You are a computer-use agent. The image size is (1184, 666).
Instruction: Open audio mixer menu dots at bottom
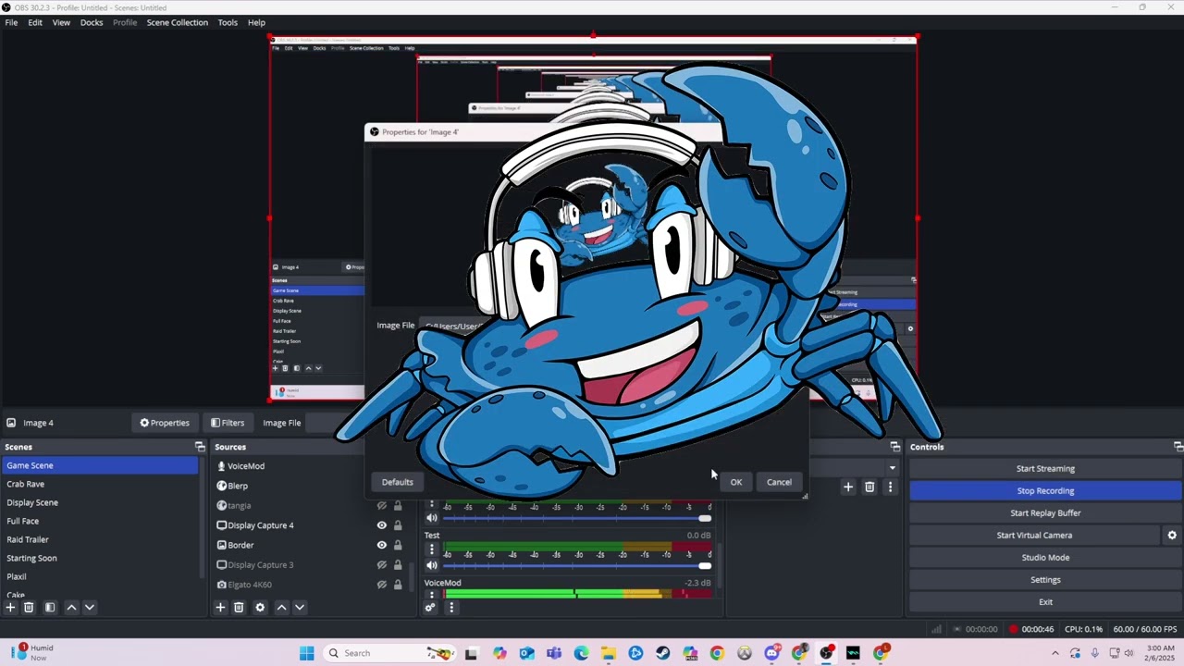[x=451, y=608]
